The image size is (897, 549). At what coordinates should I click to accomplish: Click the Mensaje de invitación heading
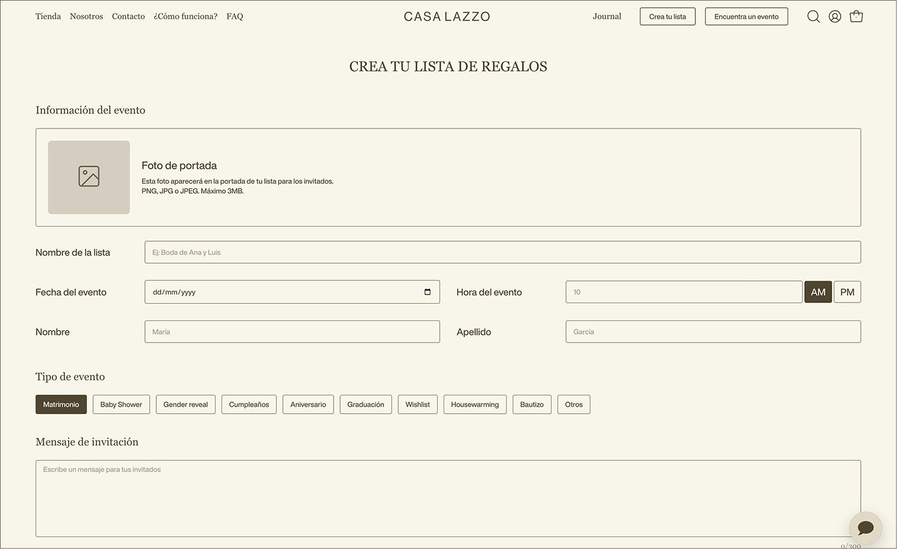click(87, 442)
